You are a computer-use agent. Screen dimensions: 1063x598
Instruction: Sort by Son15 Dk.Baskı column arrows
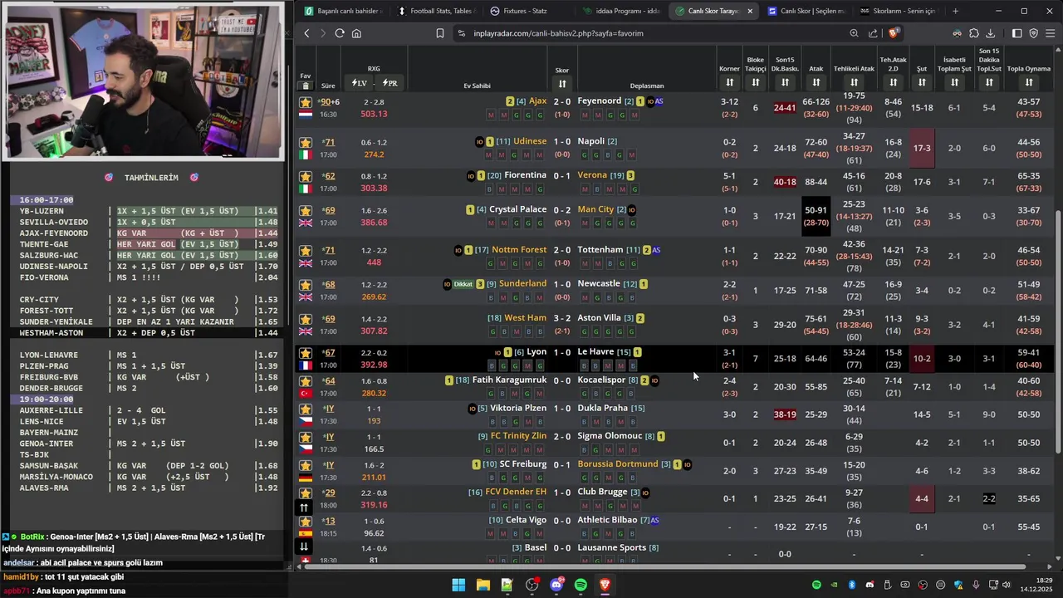[785, 82]
